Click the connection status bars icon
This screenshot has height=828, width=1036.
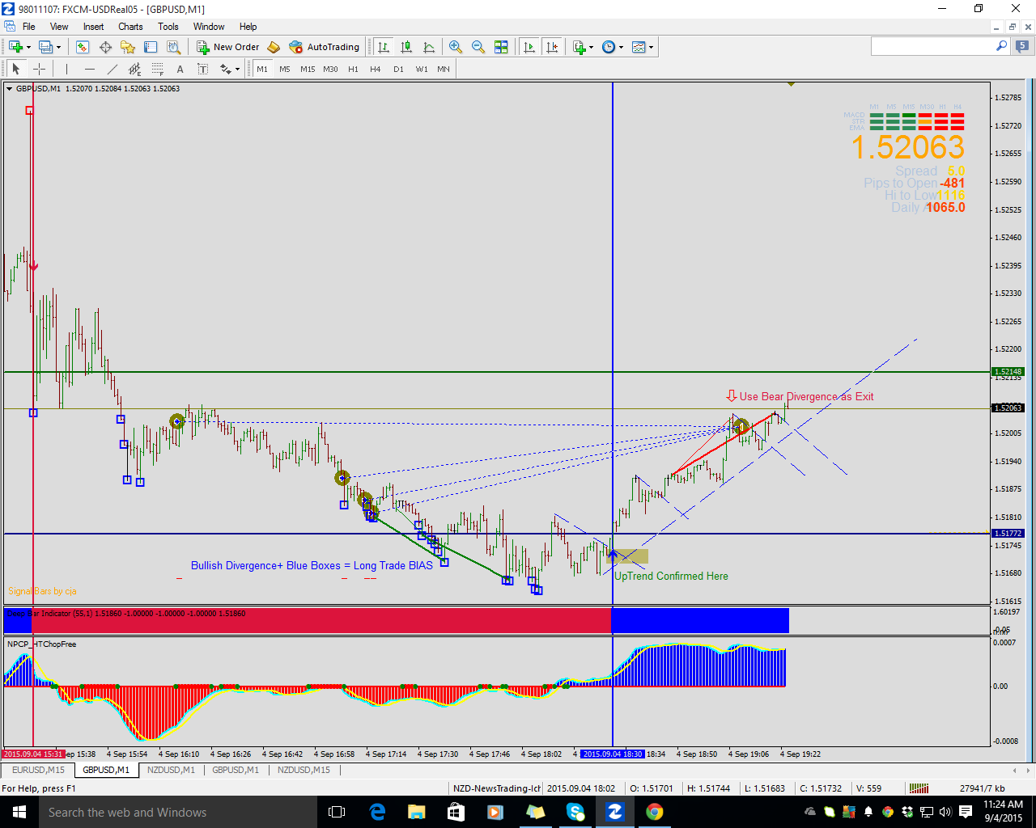point(919,788)
